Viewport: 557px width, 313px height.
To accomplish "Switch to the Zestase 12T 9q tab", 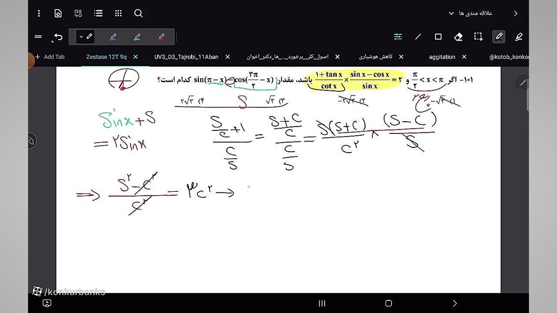I will (x=106, y=57).
